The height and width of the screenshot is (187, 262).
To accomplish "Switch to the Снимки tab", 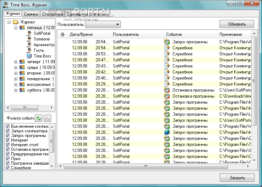I will (x=31, y=14).
